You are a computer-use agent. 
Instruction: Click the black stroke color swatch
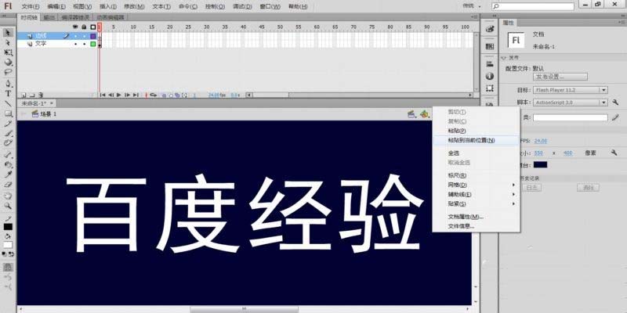(x=8, y=227)
